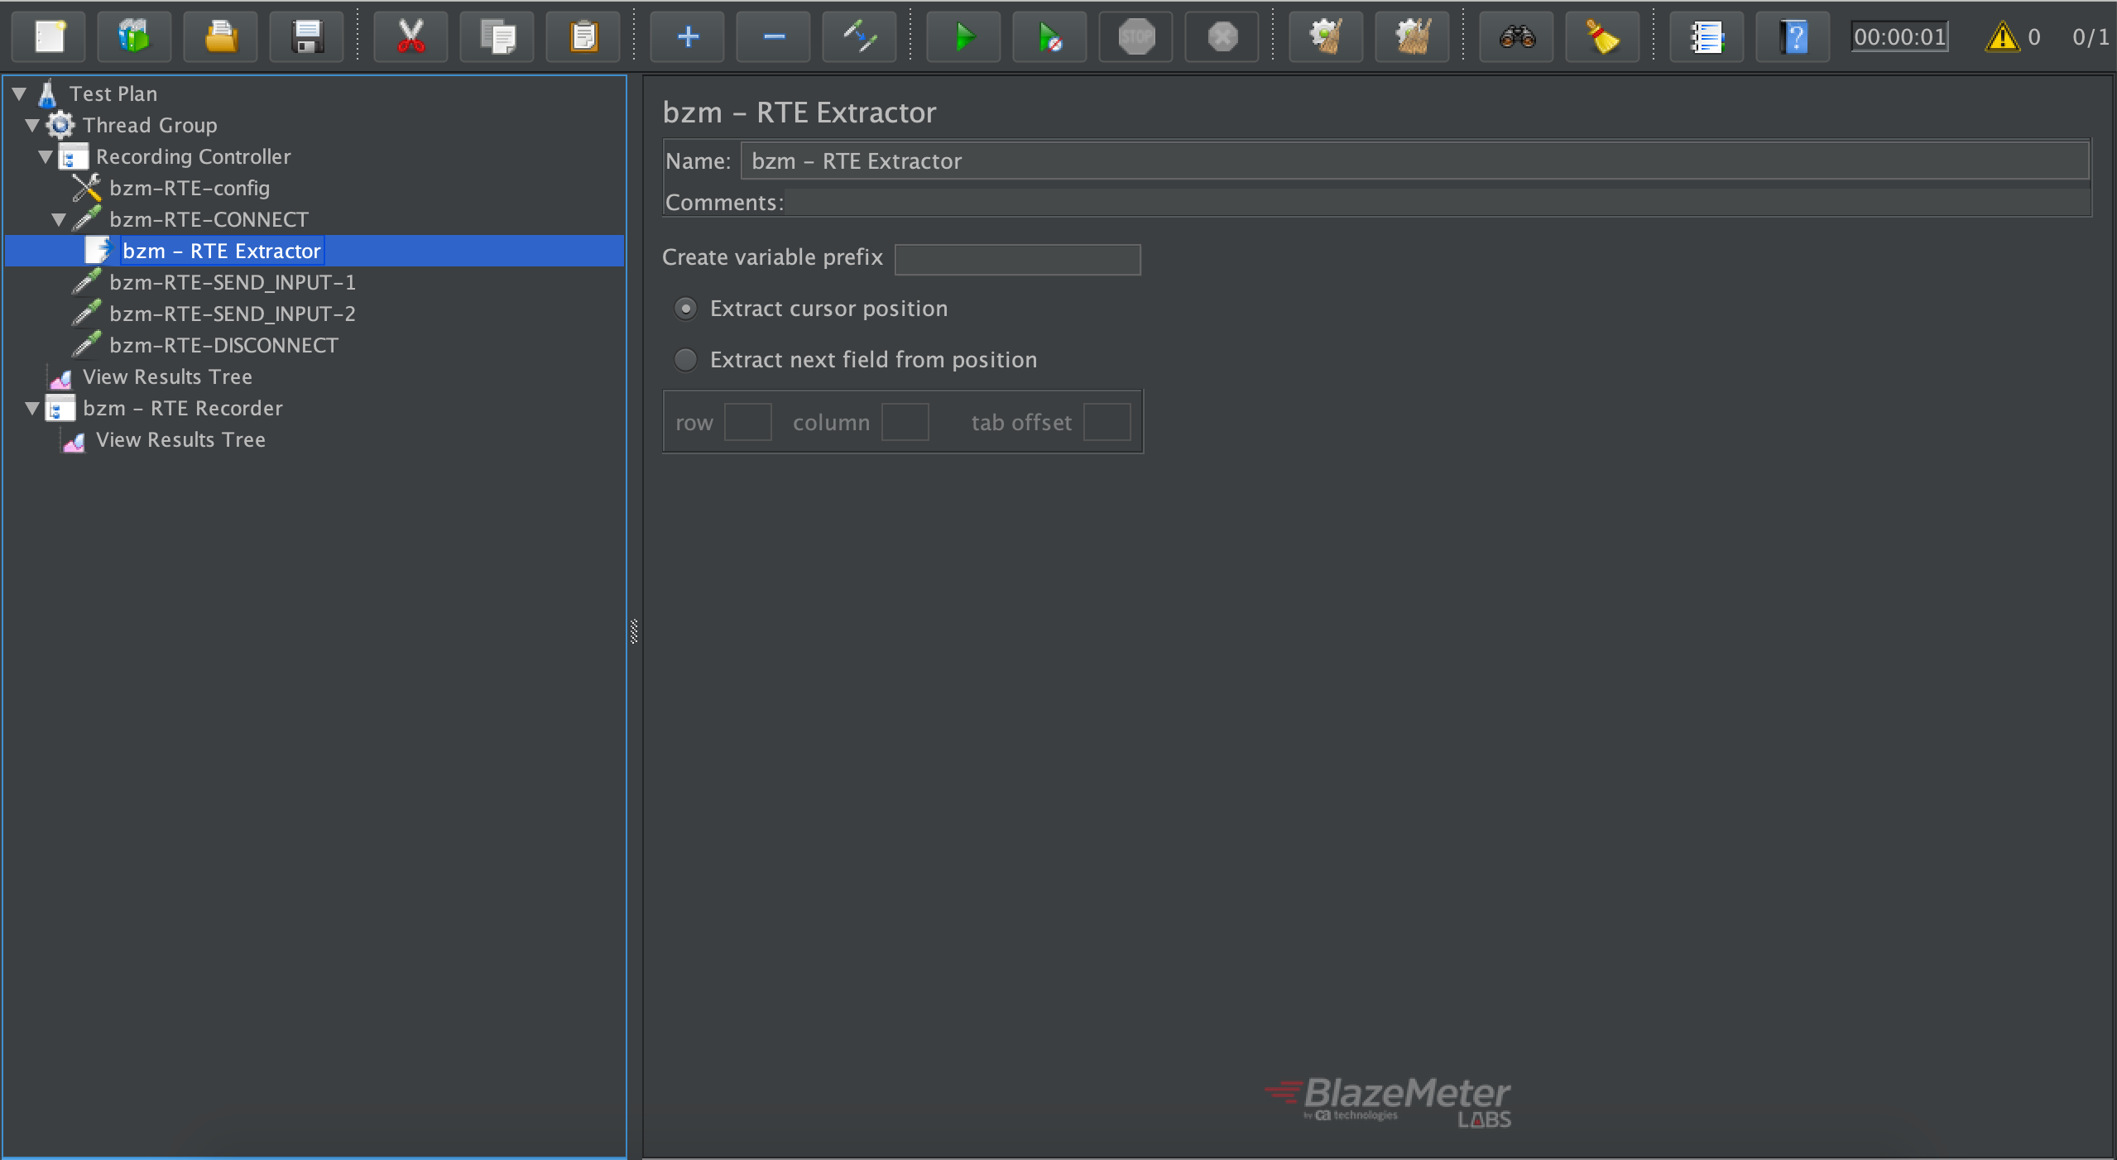Select bzm-RTE-SEND_INPUT-1 sampler in tree
Viewport: 2117px width, 1160px height.
(232, 283)
